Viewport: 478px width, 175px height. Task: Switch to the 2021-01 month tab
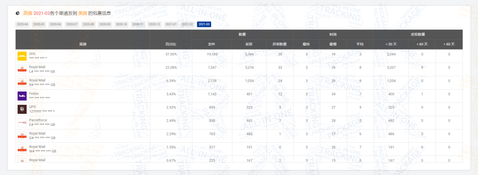(171, 24)
